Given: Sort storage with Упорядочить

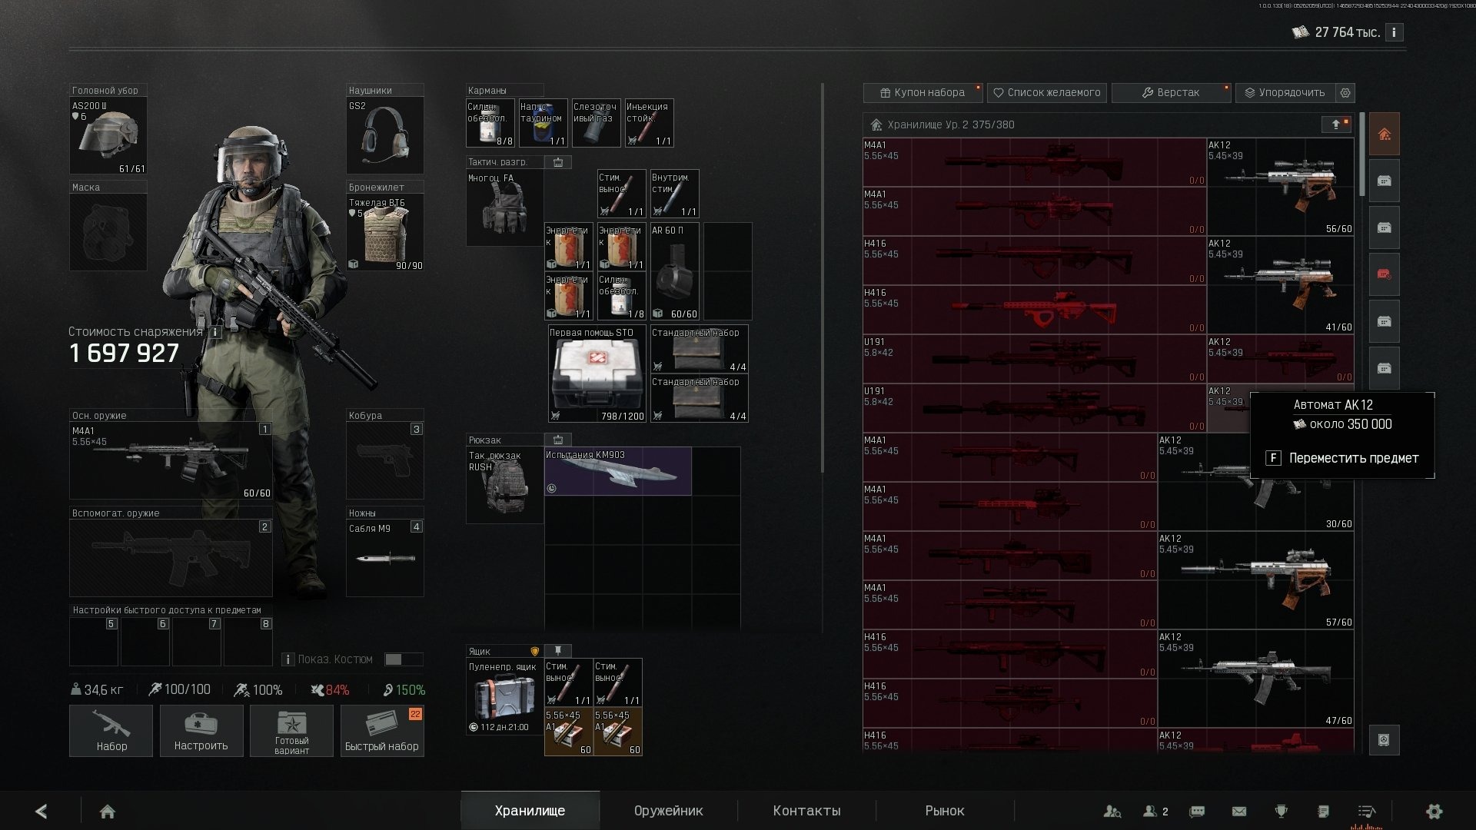Looking at the screenshot, I should (x=1285, y=92).
